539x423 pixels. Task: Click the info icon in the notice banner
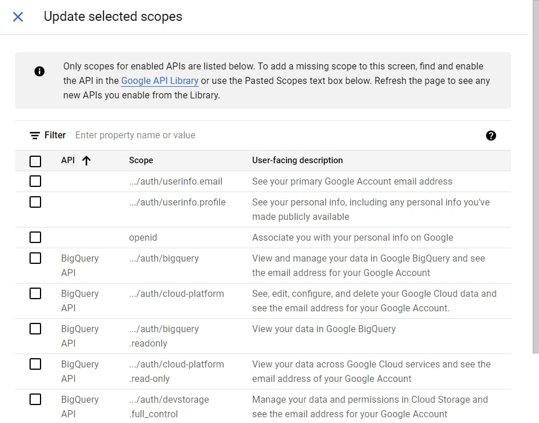tap(39, 72)
